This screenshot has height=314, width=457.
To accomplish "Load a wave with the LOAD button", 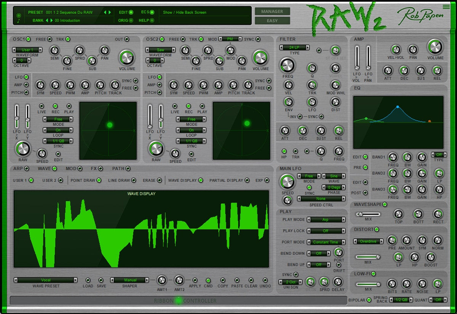I will pos(88,280).
